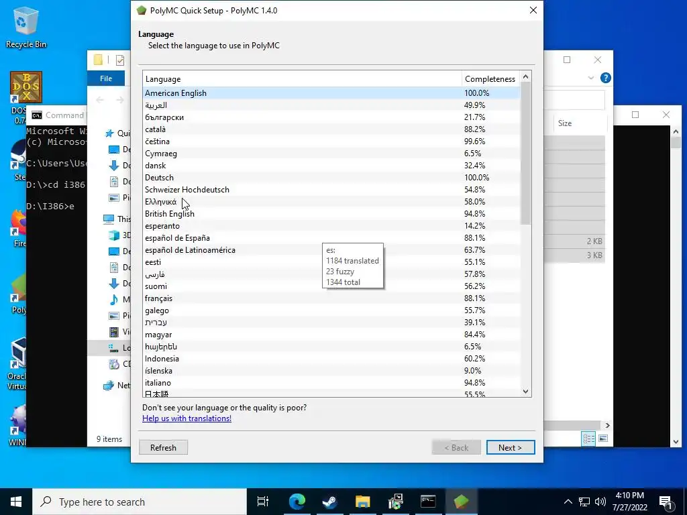Click the language list scrollbar thumb
This screenshot has width=687, height=515.
point(526,154)
